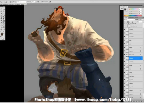Select the Path Selection tool

(x=2, y=27)
